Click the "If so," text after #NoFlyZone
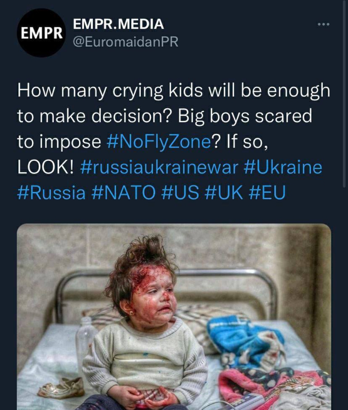348x410 pixels. tap(247, 142)
